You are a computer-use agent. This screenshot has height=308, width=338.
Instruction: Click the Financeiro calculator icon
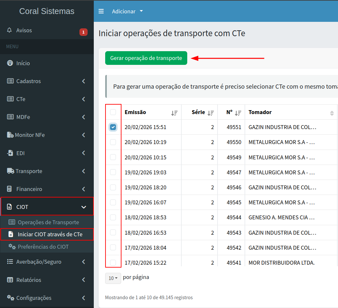coord(10,189)
